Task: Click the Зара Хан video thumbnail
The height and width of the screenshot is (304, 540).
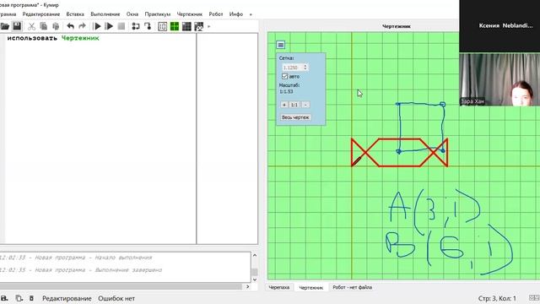Action: click(x=499, y=79)
